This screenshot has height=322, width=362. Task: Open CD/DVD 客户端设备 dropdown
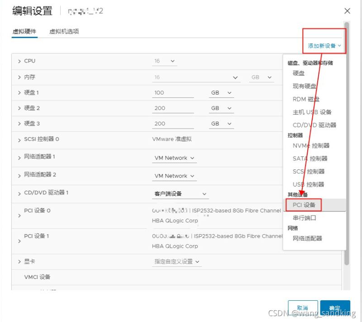point(181,194)
